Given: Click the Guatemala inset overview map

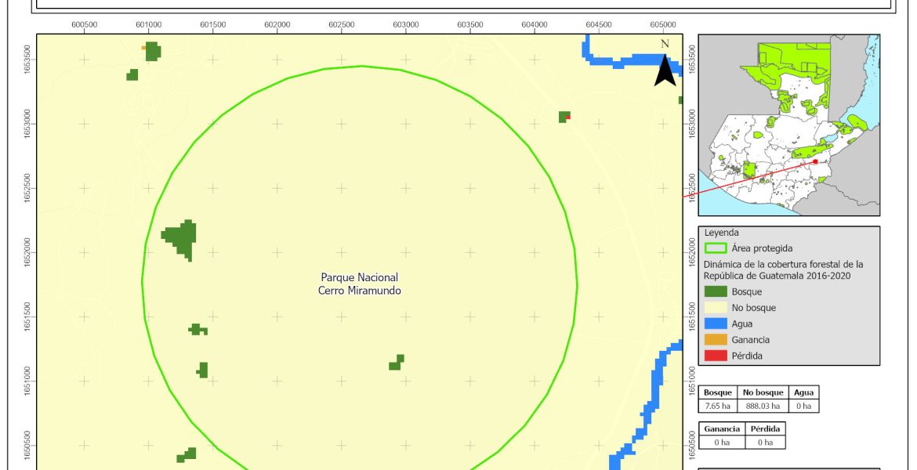Looking at the screenshot, I should (x=788, y=125).
